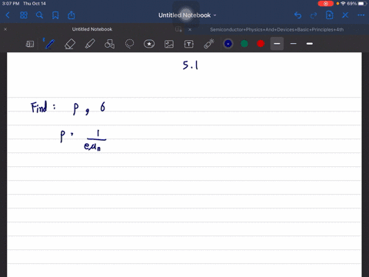Select the Eraser tool
This screenshot has height=277, width=369.
(x=70, y=44)
